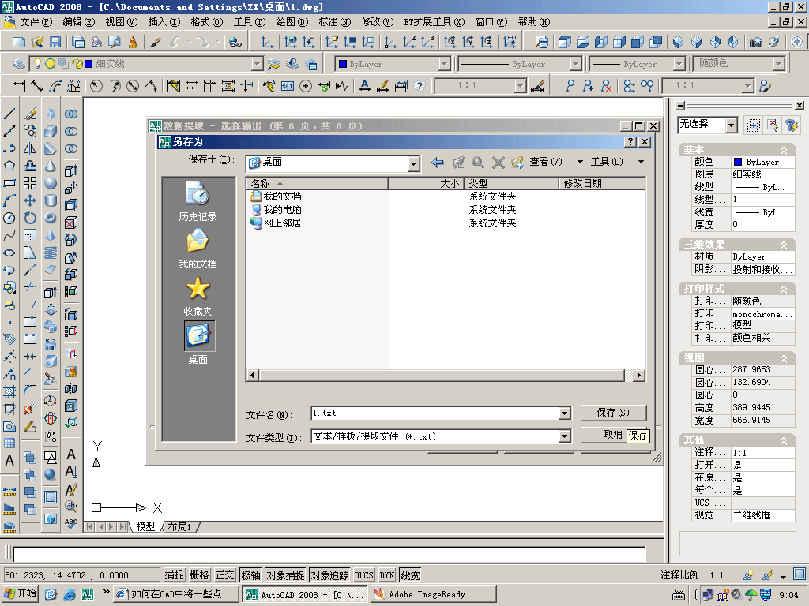
Task: Click the command line input area
Action: 329,555
